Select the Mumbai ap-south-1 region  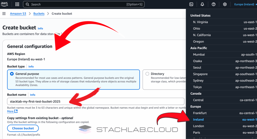[224, 54]
